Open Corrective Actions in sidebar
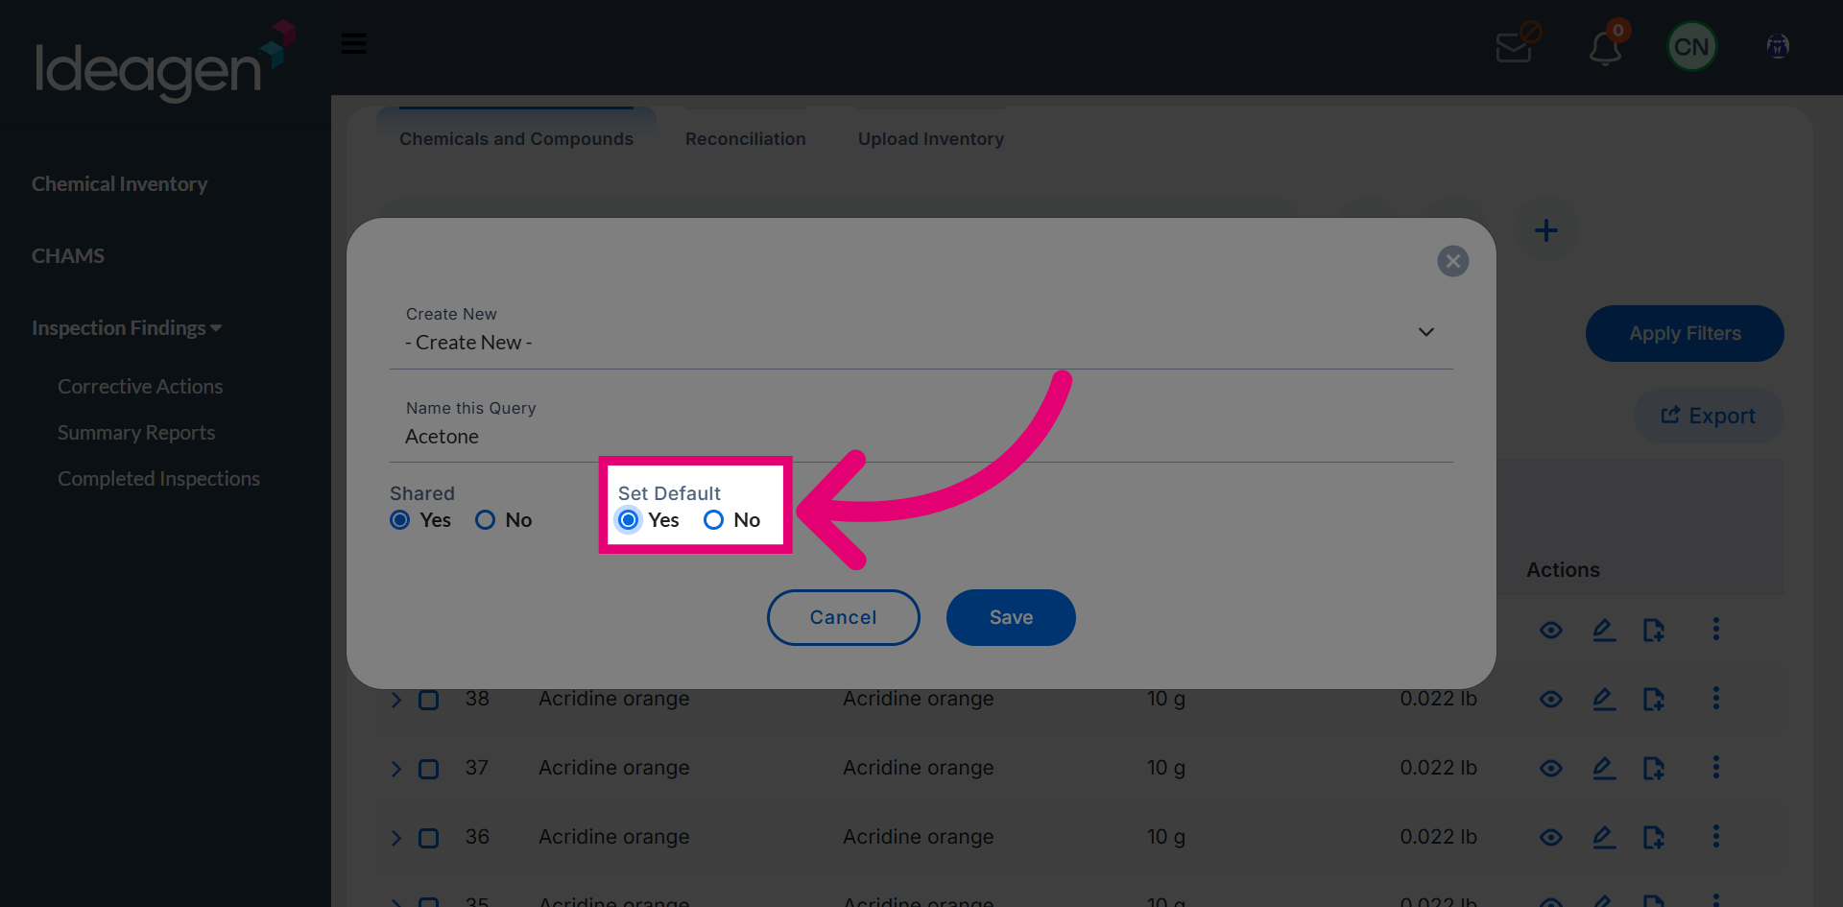 click(x=140, y=386)
